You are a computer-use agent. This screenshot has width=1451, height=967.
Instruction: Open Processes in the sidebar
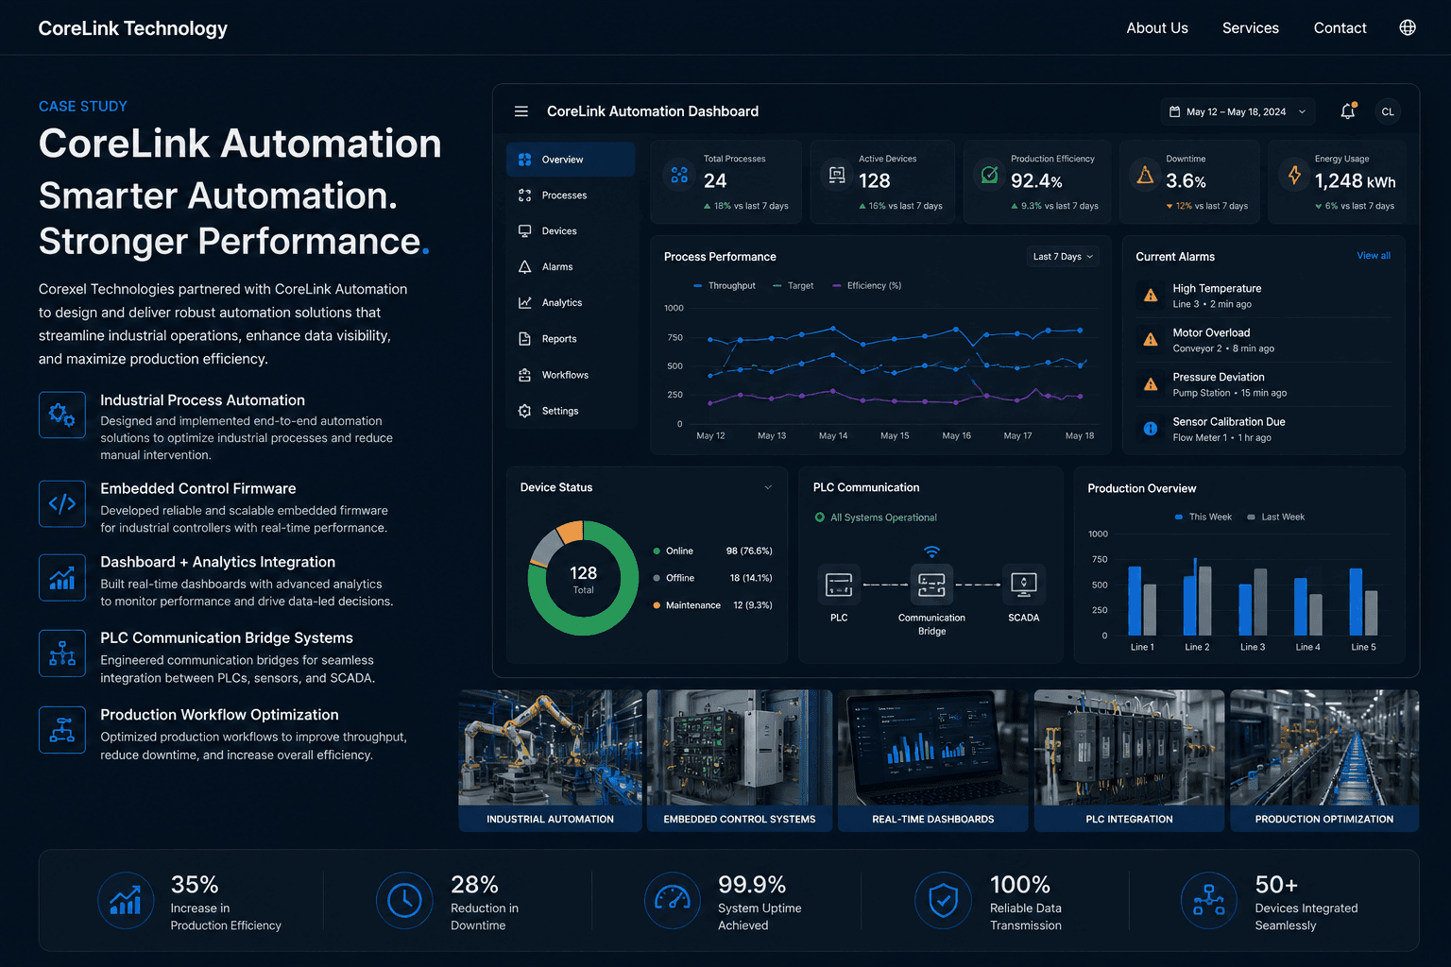point(571,195)
